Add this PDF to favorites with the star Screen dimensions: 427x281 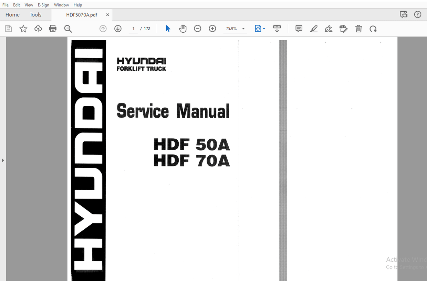[x=23, y=29]
